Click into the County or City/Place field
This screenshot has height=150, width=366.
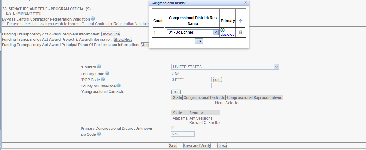click(191, 86)
